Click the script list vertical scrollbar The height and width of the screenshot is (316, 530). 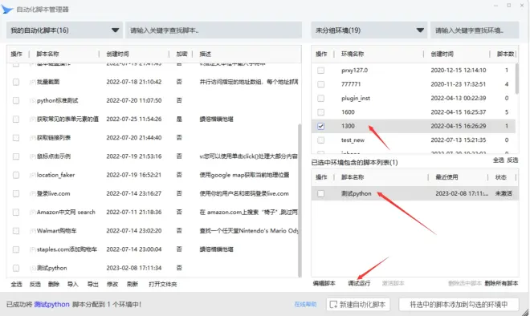[x=300, y=201]
